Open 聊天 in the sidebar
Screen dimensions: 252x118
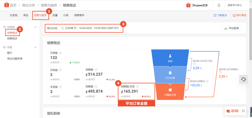[x=10, y=53]
